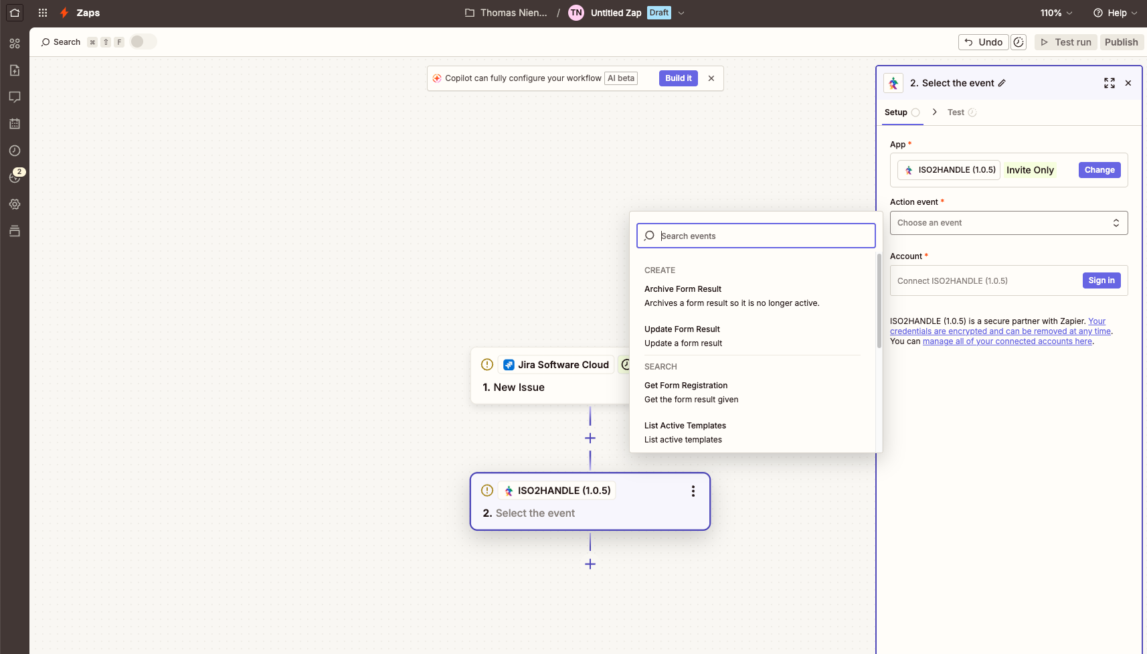Open the Choose an event dropdown
Image resolution: width=1147 pixels, height=654 pixels.
tap(1008, 223)
